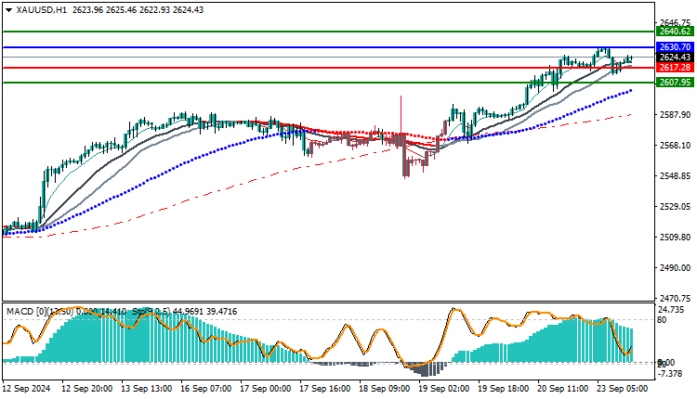Click the 17 Sep 00:00 time label
Image resolution: width=697 pixels, height=399 pixels.
tap(266, 389)
